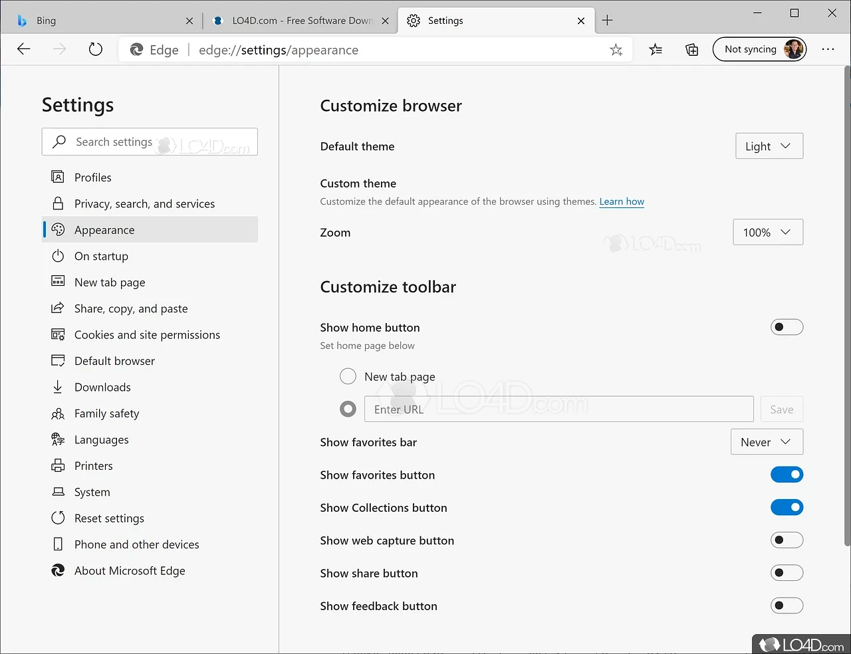
Task: Click the Save button for home URL
Action: pyautogui.click(x=782, y=409)
